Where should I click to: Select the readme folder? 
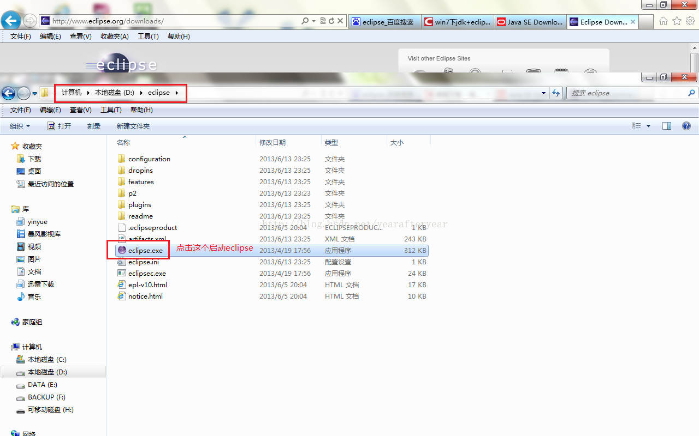click(140, 216)
